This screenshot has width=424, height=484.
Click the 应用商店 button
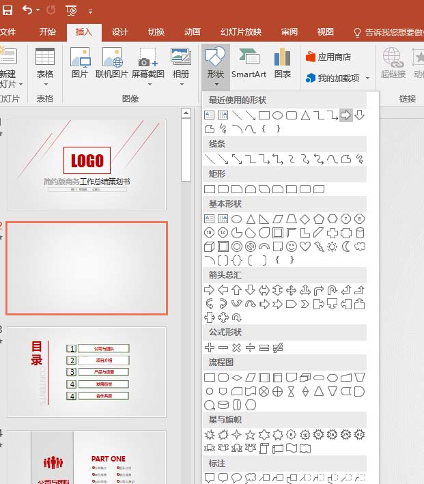(x=328, y=57)
